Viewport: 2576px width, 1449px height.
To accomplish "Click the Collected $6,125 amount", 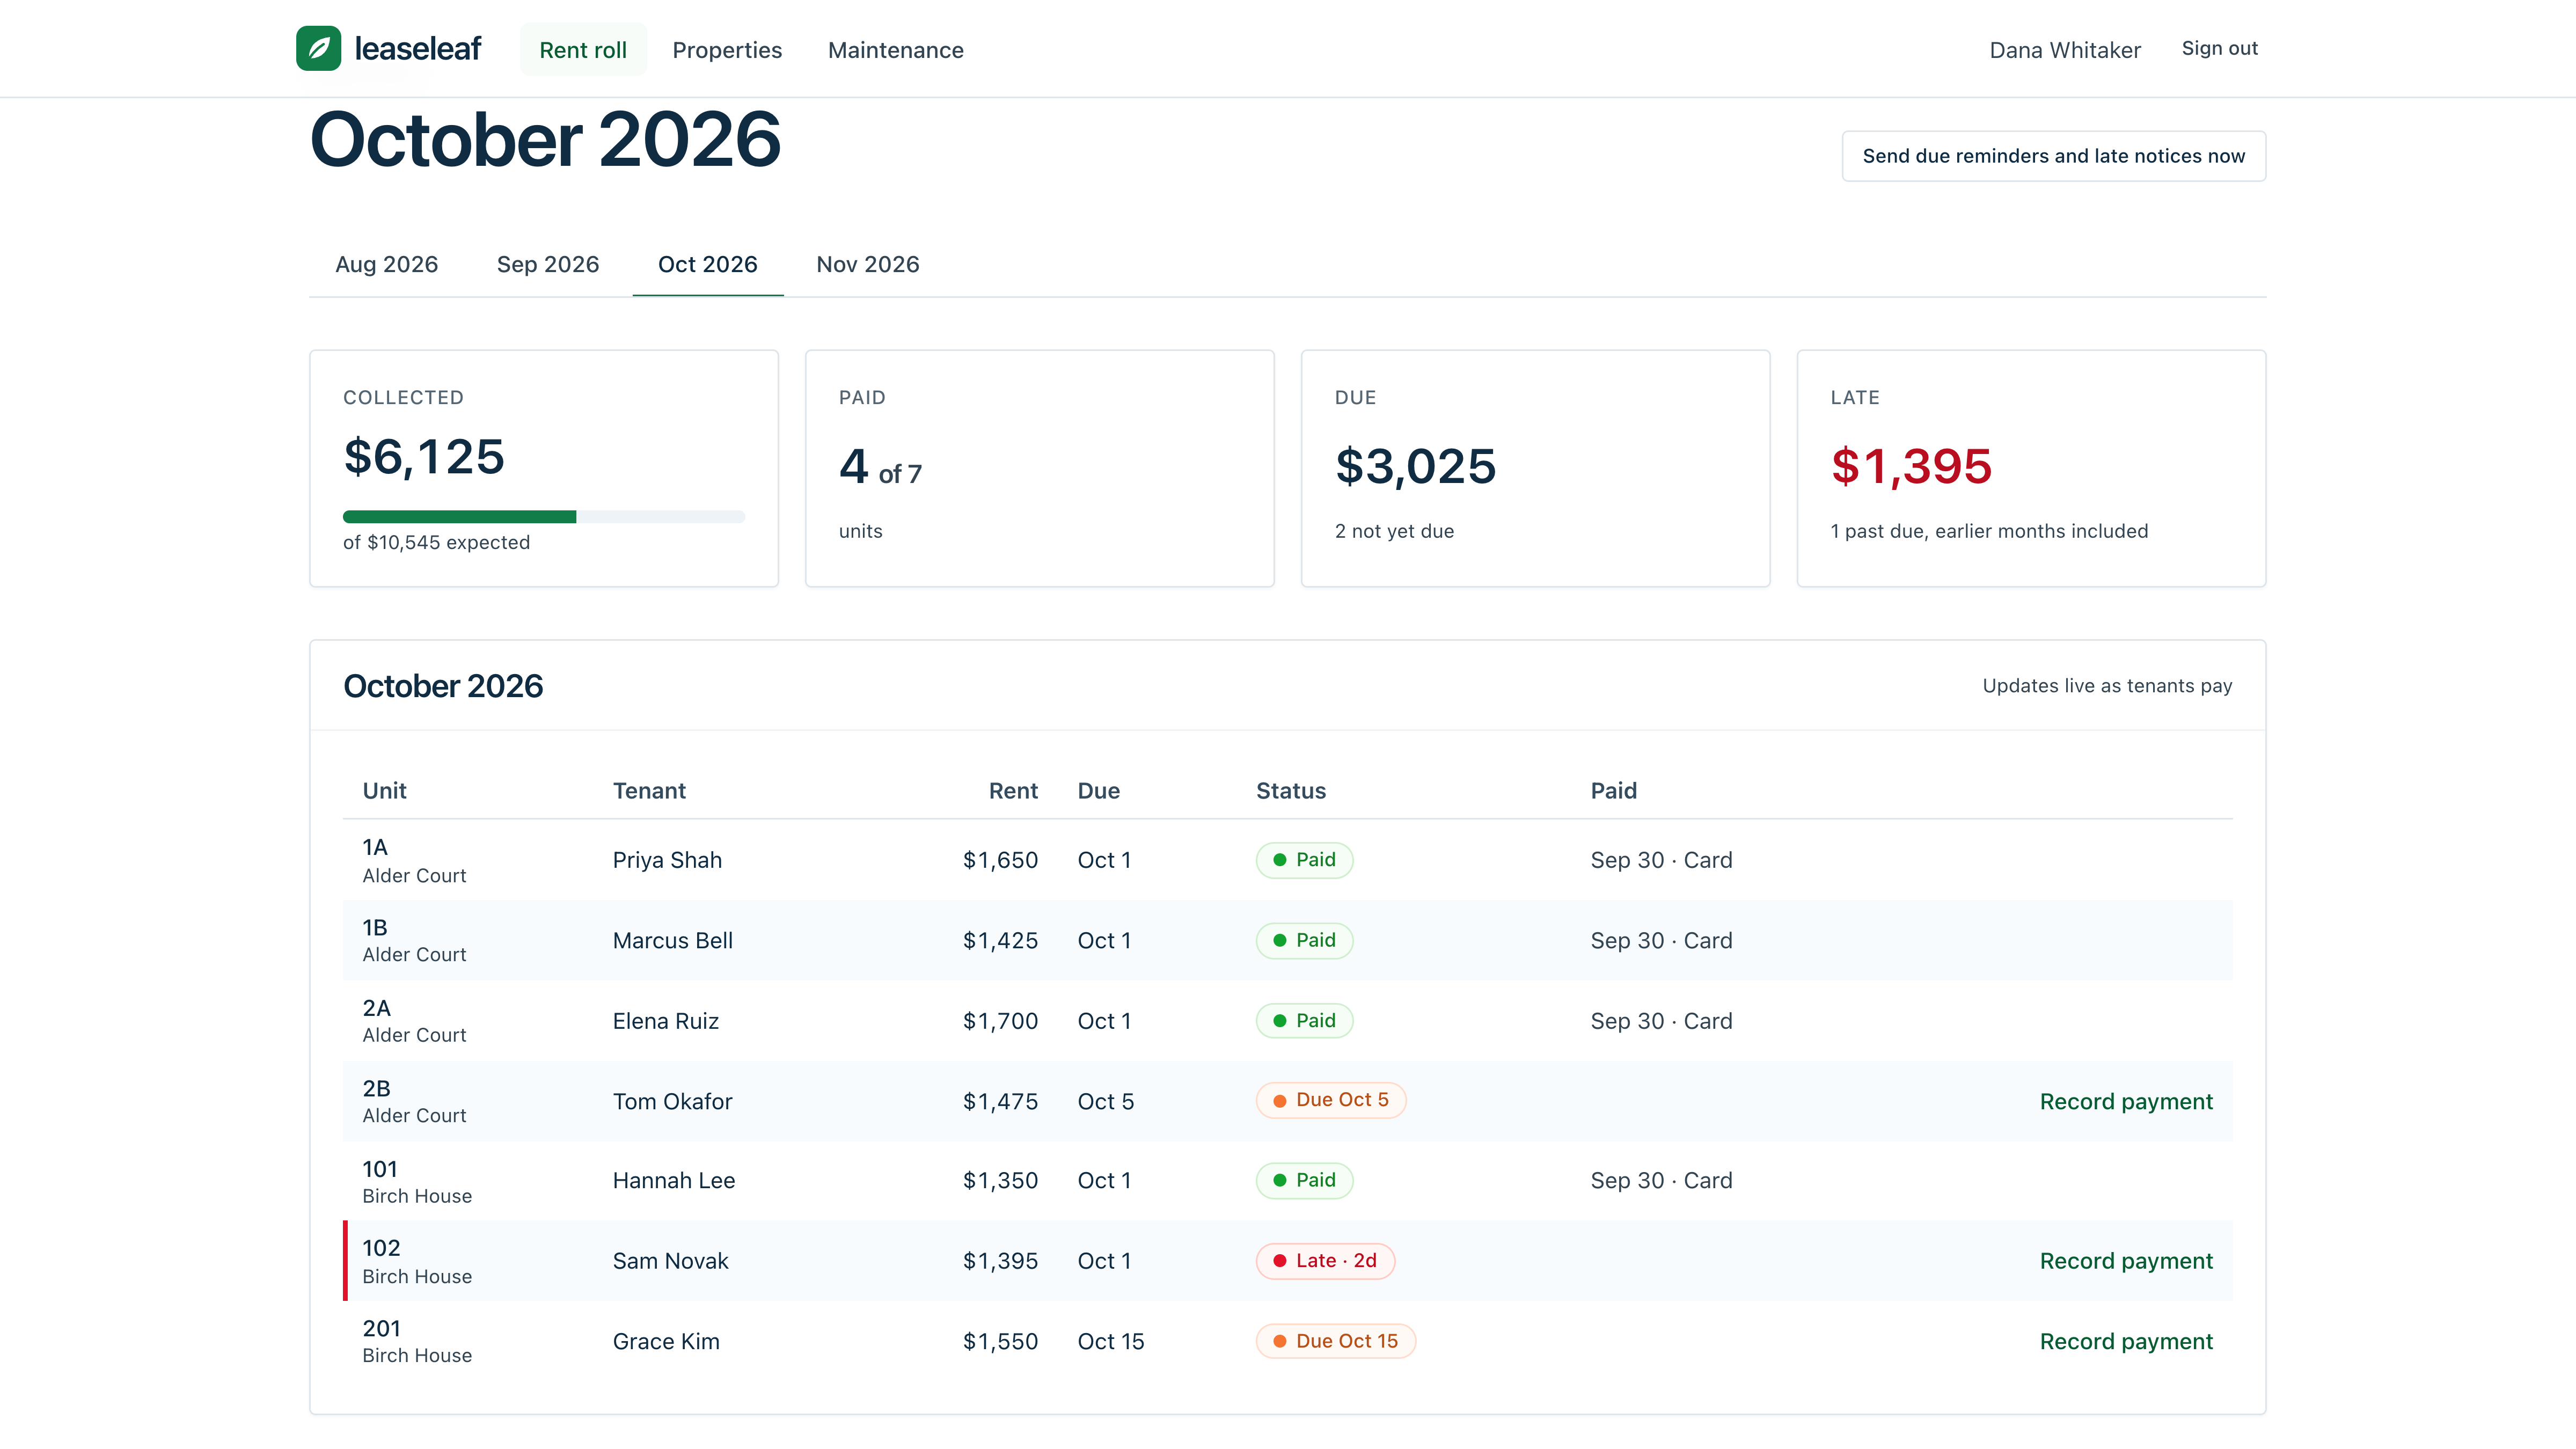I will coord(424,457).
